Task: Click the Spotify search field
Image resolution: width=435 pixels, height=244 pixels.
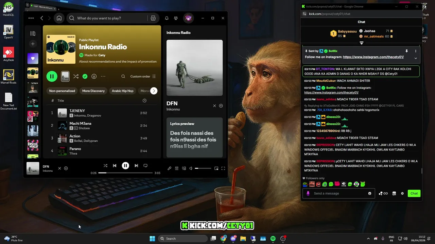Action: (107, 18)
